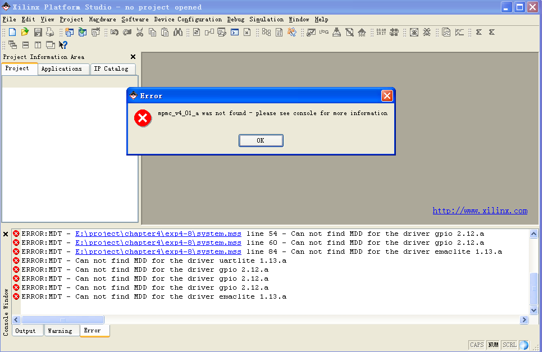
Task: Click the blue globe icon in status bar
Action: click(524, 345)
